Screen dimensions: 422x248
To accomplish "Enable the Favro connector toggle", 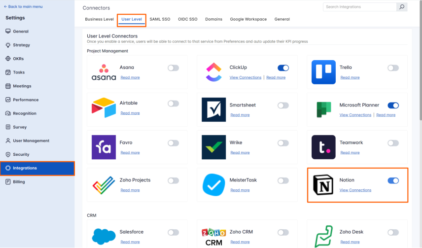I will click(174, 143).
